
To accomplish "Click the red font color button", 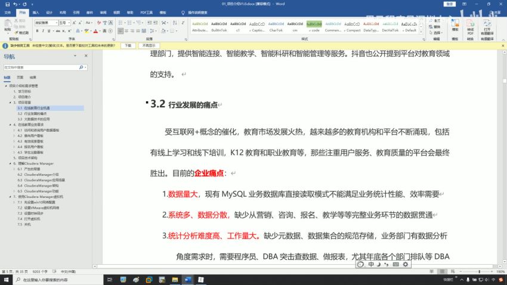I will (x=95, y=31).
